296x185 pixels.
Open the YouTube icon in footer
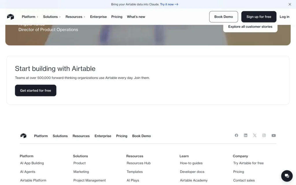click(x=273, y=136)
